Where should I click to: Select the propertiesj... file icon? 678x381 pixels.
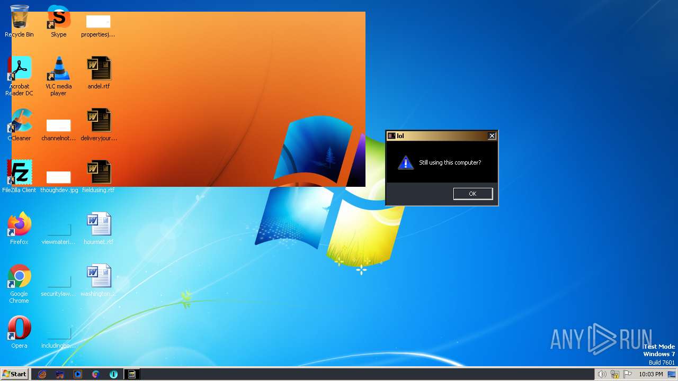[x=98, y=25]
